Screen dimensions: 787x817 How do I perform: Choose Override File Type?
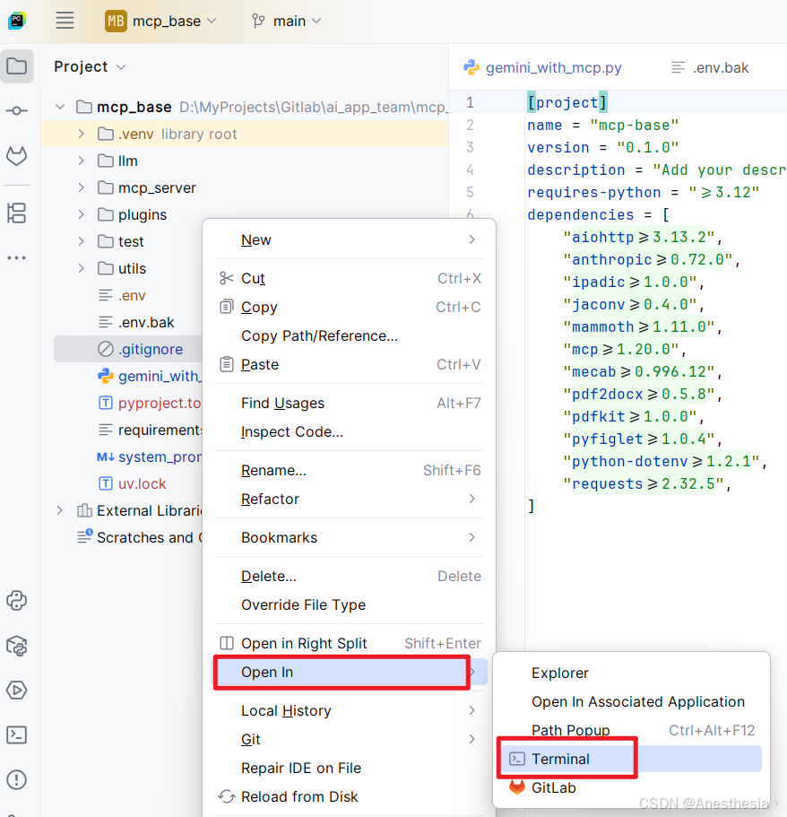349,604
